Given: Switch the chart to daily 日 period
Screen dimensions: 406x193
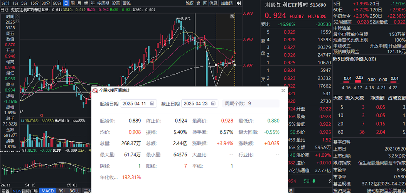Looking at the screenshot, I should pyautogui.click(x=67, y=3).
